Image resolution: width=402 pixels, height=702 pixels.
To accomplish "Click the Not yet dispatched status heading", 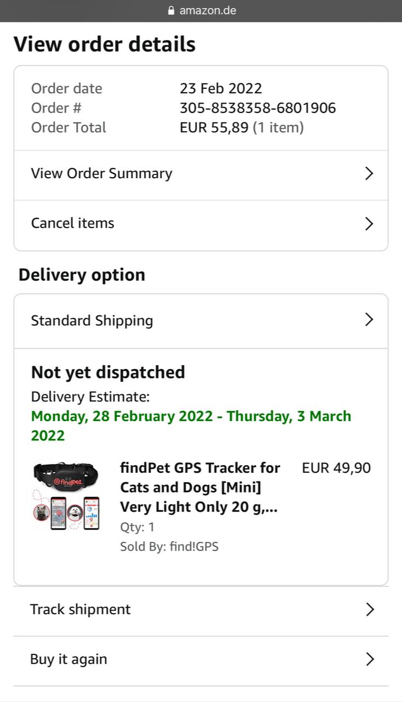I will 108,372.
